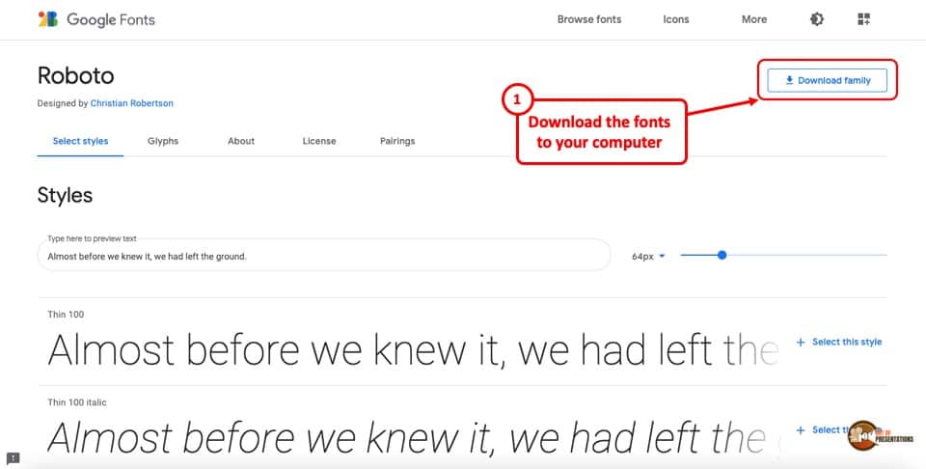This screenshot has width=926, height=469.
Task: Open the selected families grid icon
Action: click(x=864, y=19)
